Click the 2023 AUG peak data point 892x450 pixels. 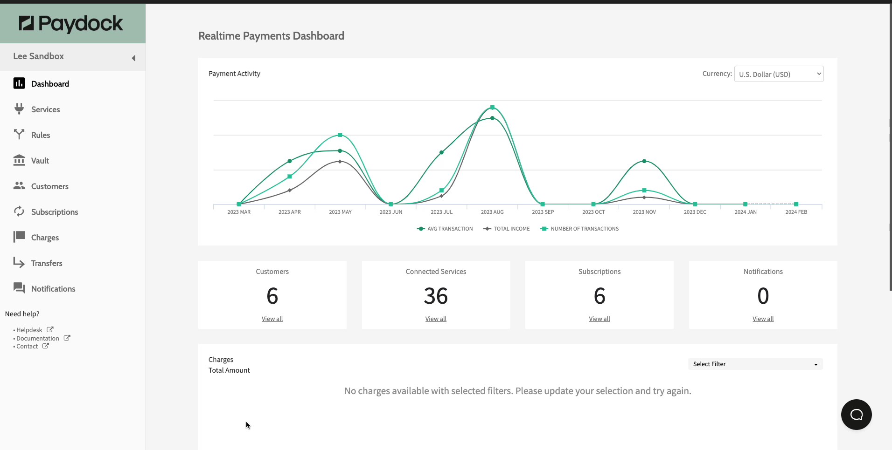pyautogui.click(x=492, y=108)
